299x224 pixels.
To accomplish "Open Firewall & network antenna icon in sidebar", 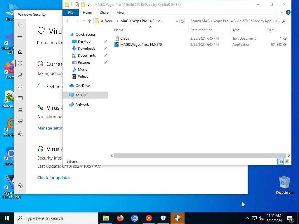I will (x=20, y=87).
